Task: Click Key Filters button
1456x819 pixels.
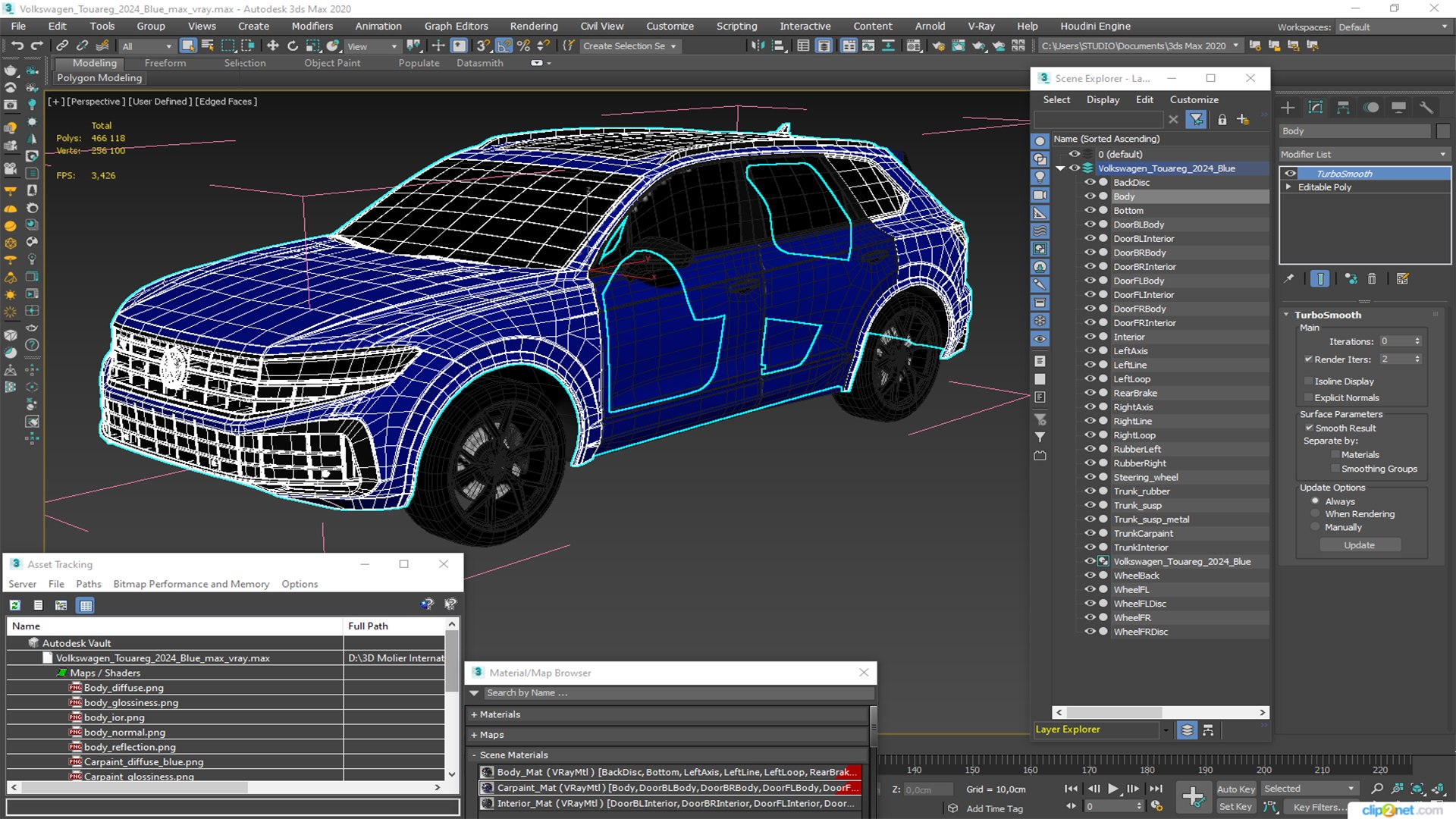Action: pyautogui.click(x=1316, y=808)
